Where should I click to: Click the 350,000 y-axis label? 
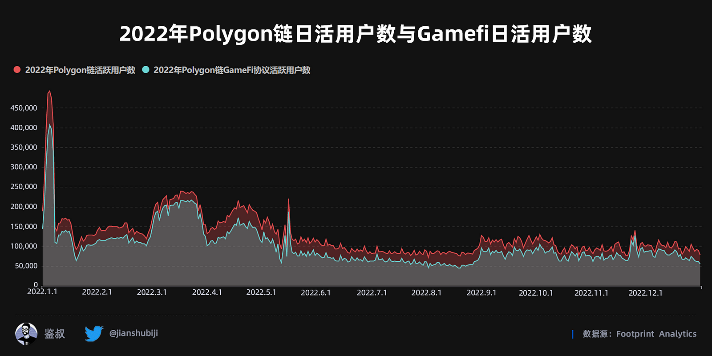click(x=24, y=147)
